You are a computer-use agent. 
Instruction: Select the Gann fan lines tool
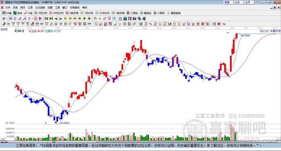101,24
